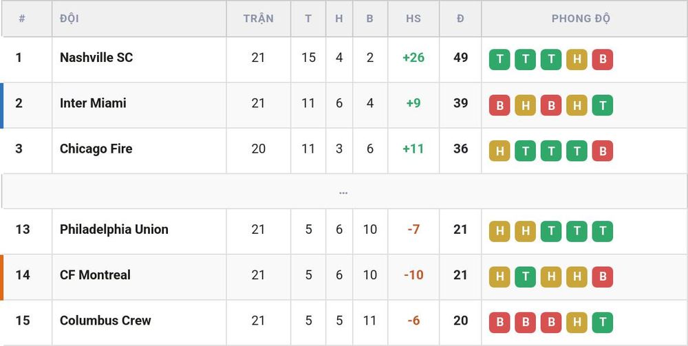
Task: Open the Nashville SC team link
Action: 96,58
